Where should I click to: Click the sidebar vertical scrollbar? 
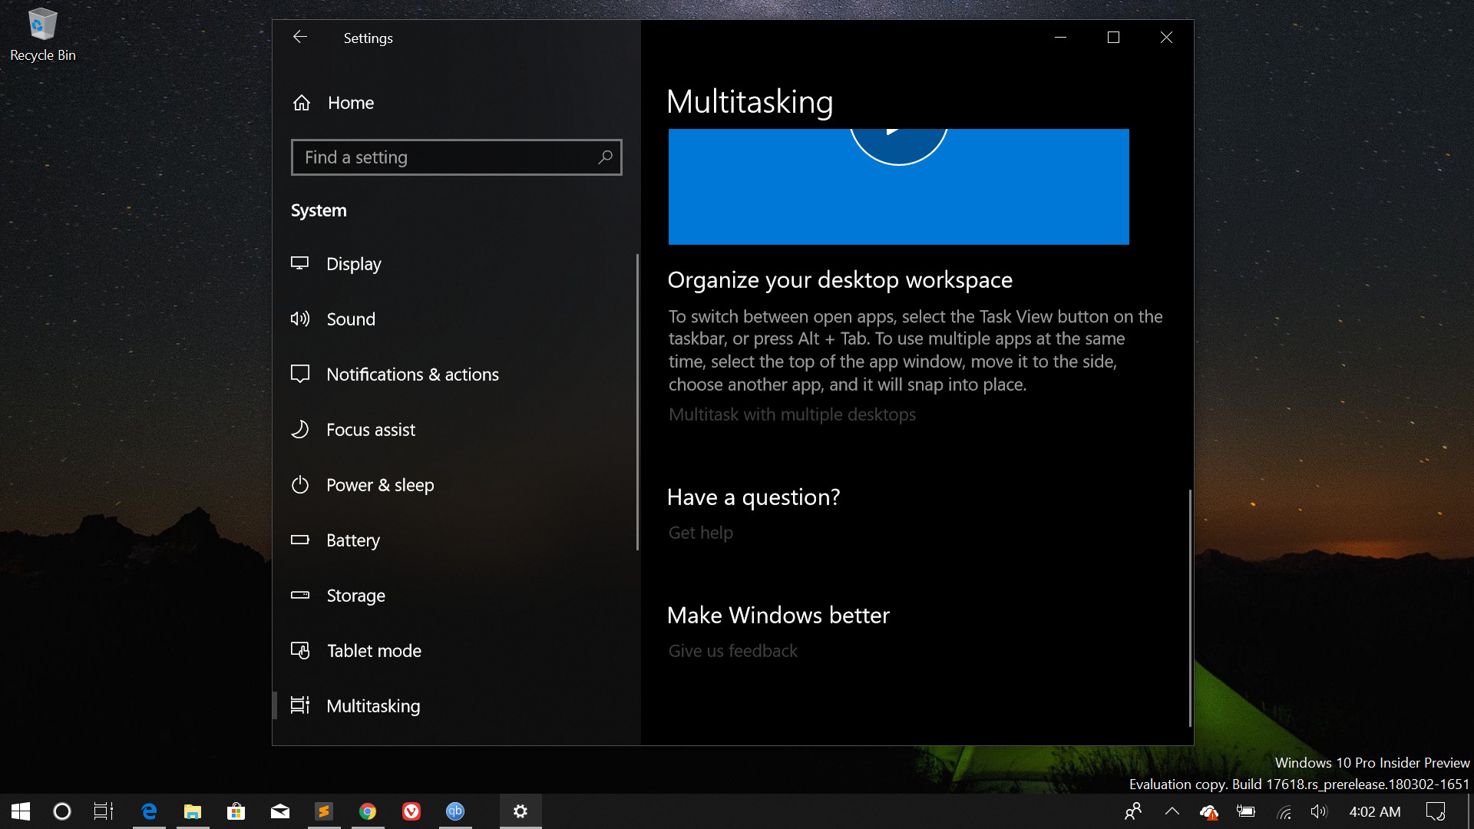[x=637, y=402]
